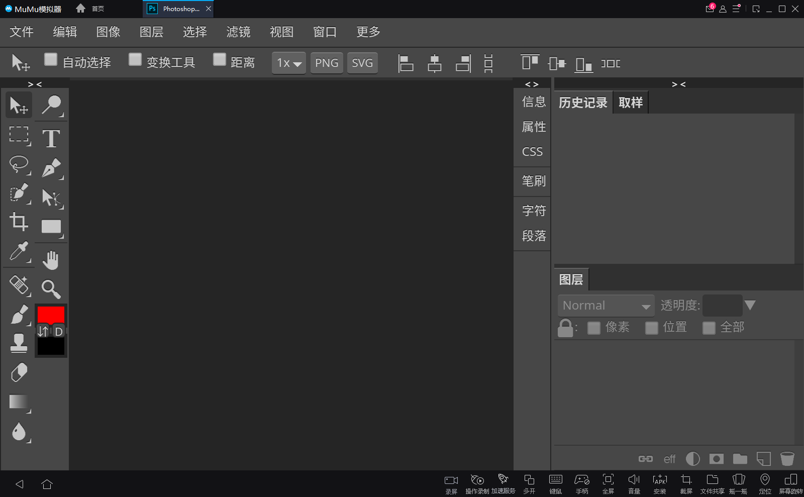Enable the 自动选择 checkbox
The width and height of the screenshot is (804, 497).
[51, 60]
